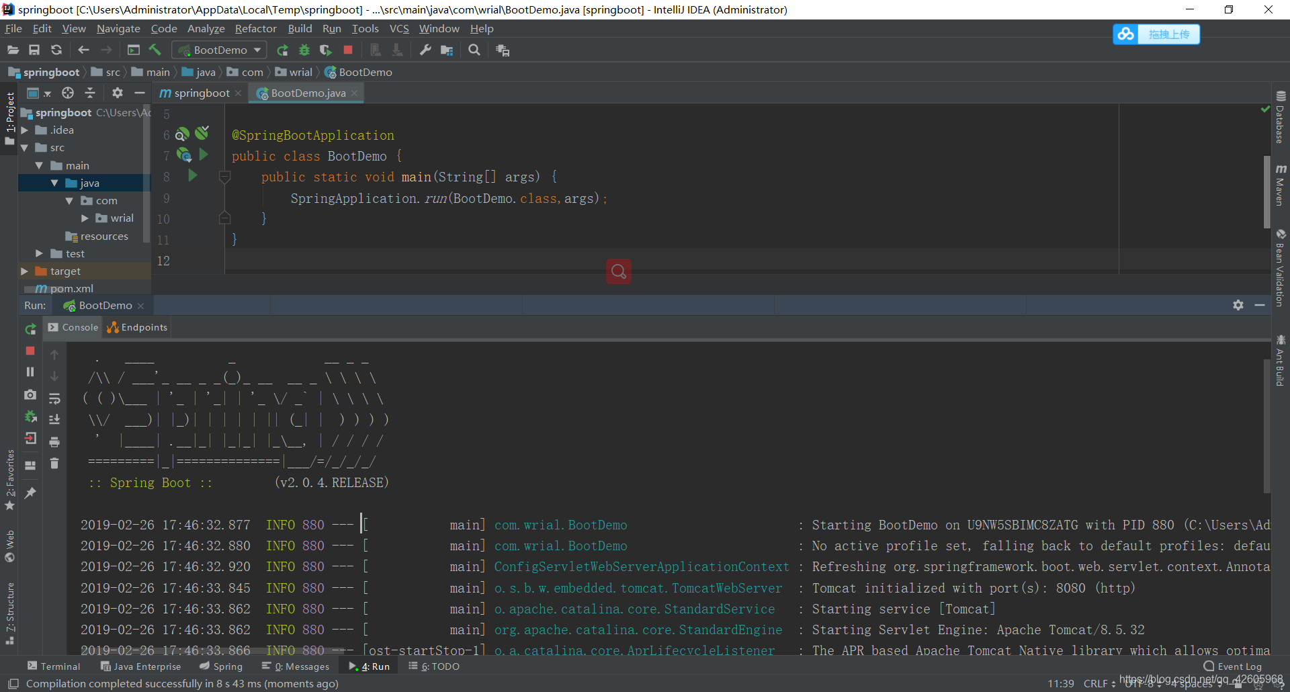Switch to the Endpoints tab

(x=137, y=327)
